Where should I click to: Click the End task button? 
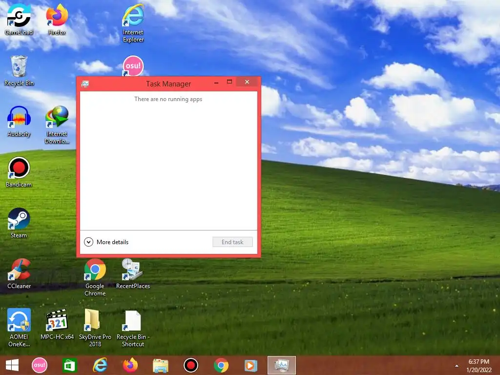click(232, 242)
